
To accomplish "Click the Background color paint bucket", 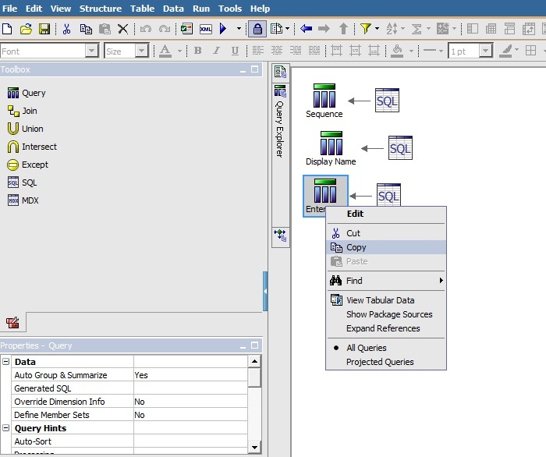I will pyautogui.click(x=397, y=51).
